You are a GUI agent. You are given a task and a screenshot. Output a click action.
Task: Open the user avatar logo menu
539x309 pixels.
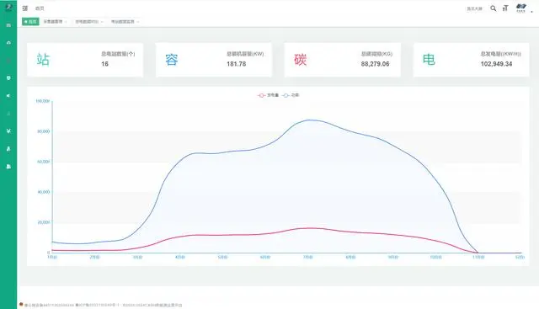pos(521,8)
